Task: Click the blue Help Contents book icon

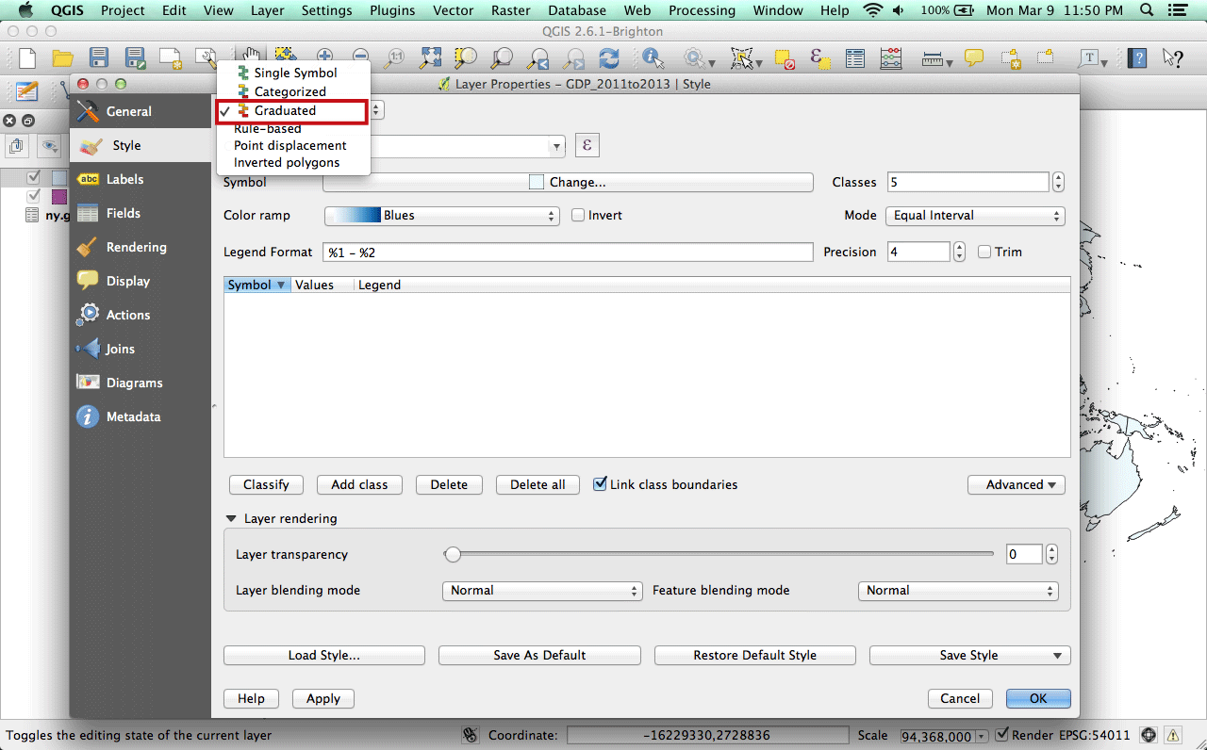Action: pos(1138,58)
